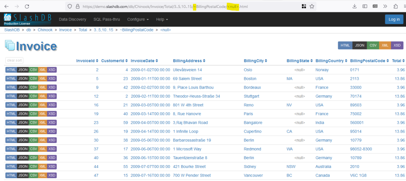This screenshot has height=181, width=406.
Task: Select HTML format (top right)
Action: [x=345, y=45]
